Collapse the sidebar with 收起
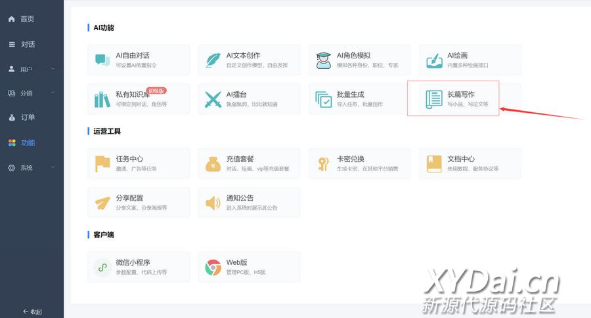Viewport: 591px width, 318px height. [32, 311]
